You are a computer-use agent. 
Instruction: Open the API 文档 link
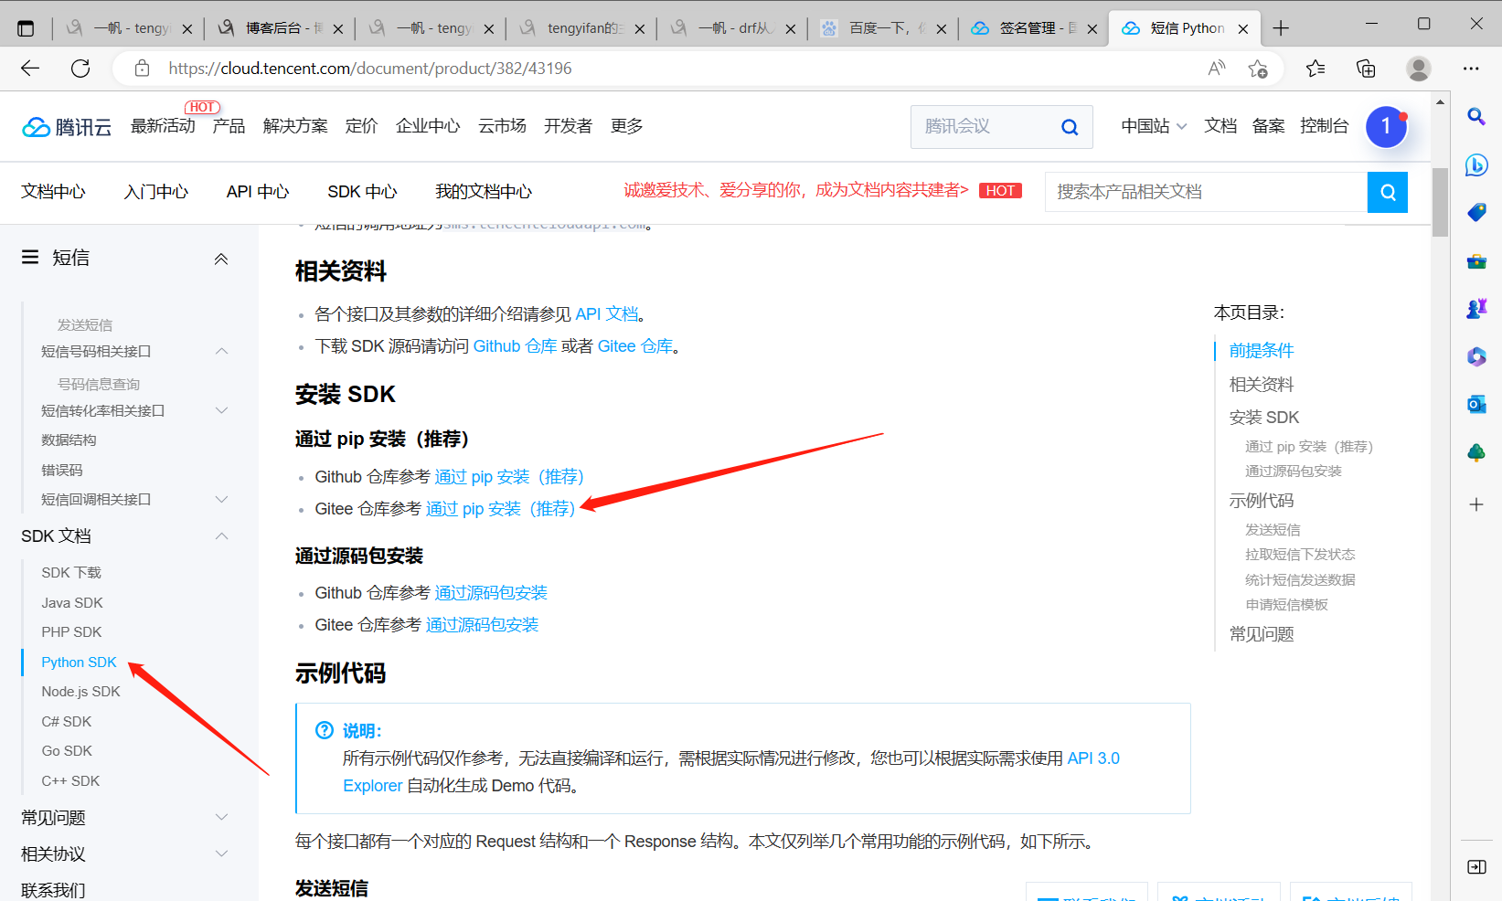click(x=607, y=314)
